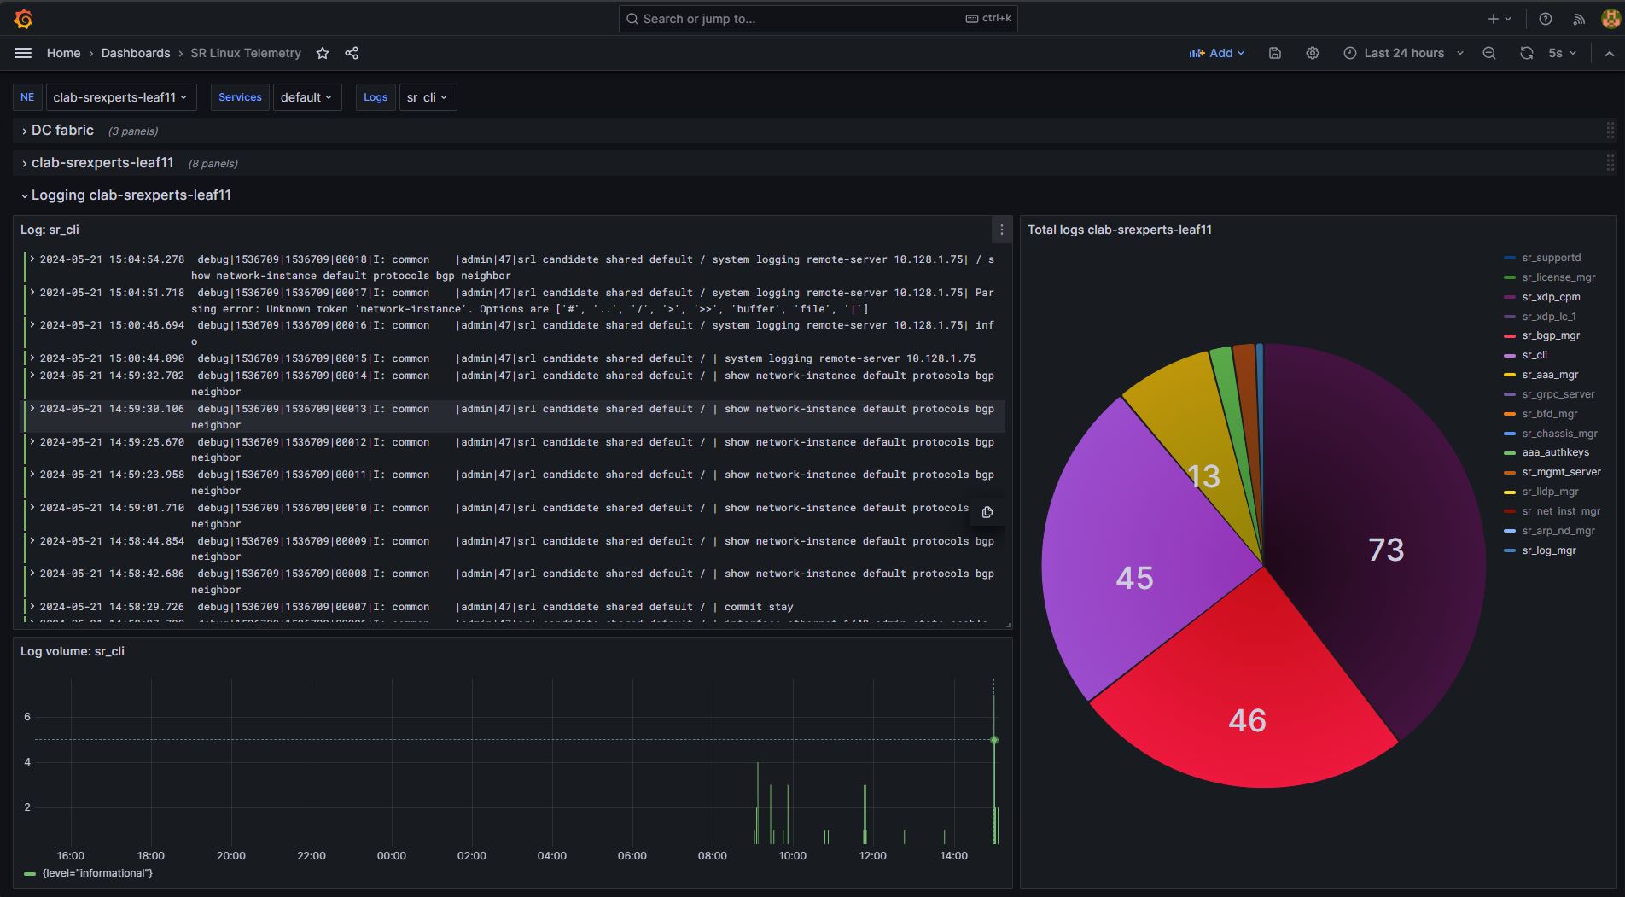1625x897 pixels.
Task: Toggle sr_bfd_mgr legend series
Action: [1550, 414]
